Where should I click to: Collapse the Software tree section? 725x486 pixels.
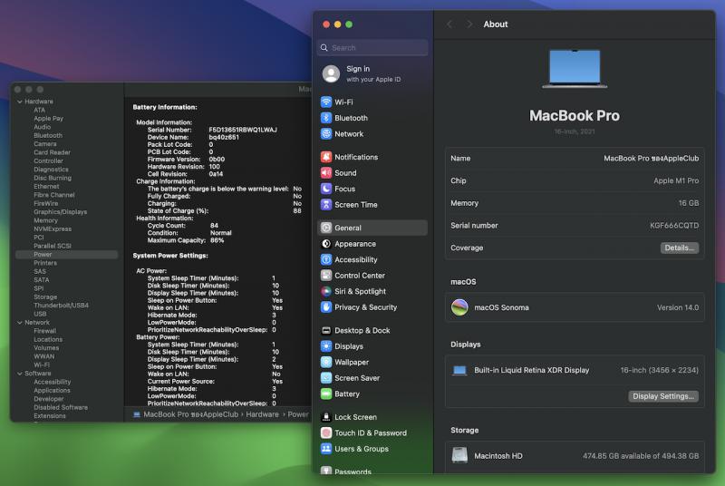coord(19,374)
